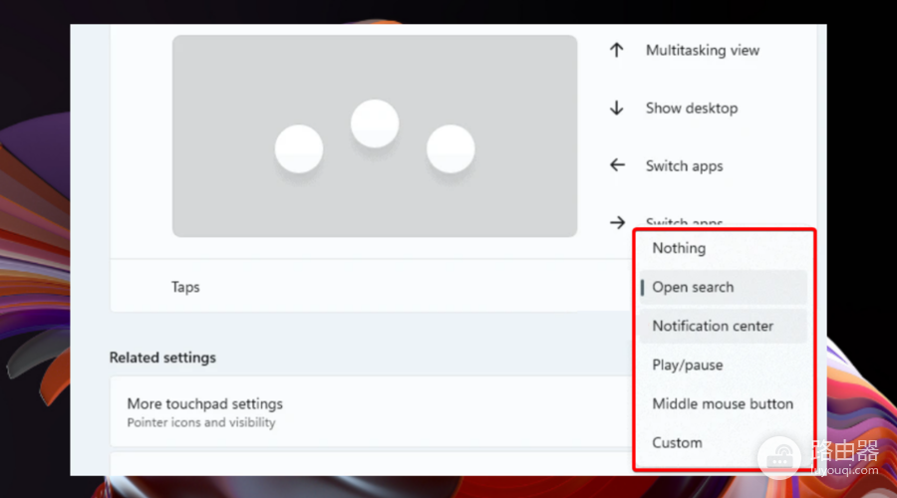
Task: Click the Show desktop gesture label
Action: [x=692, y=108]
